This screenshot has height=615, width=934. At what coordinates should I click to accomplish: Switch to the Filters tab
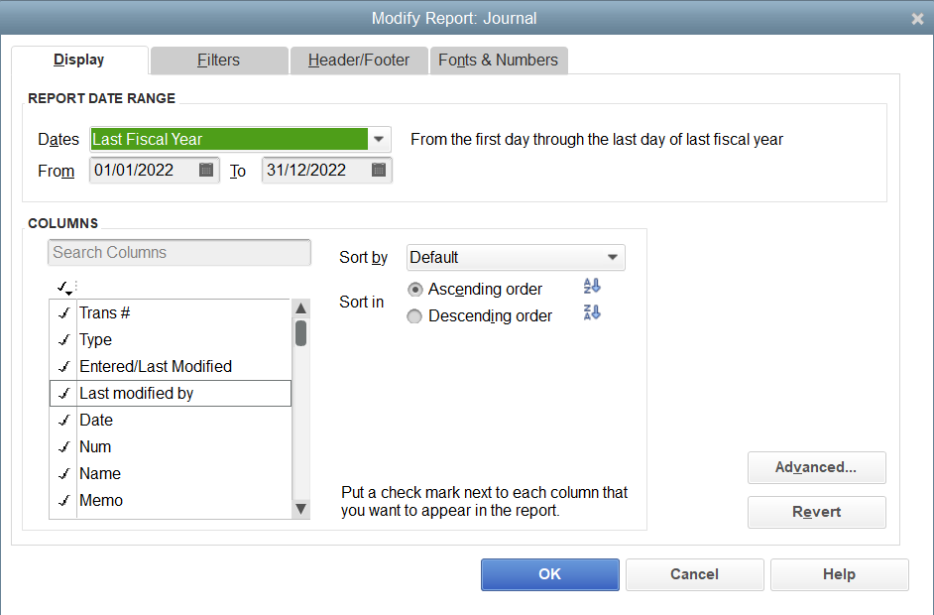[x=218, y=61]
